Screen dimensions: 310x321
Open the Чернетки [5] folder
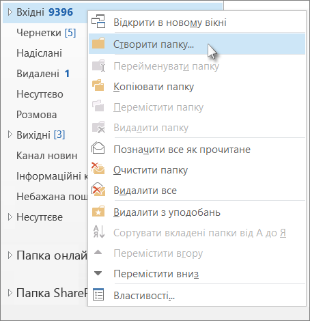click(46, 33)
